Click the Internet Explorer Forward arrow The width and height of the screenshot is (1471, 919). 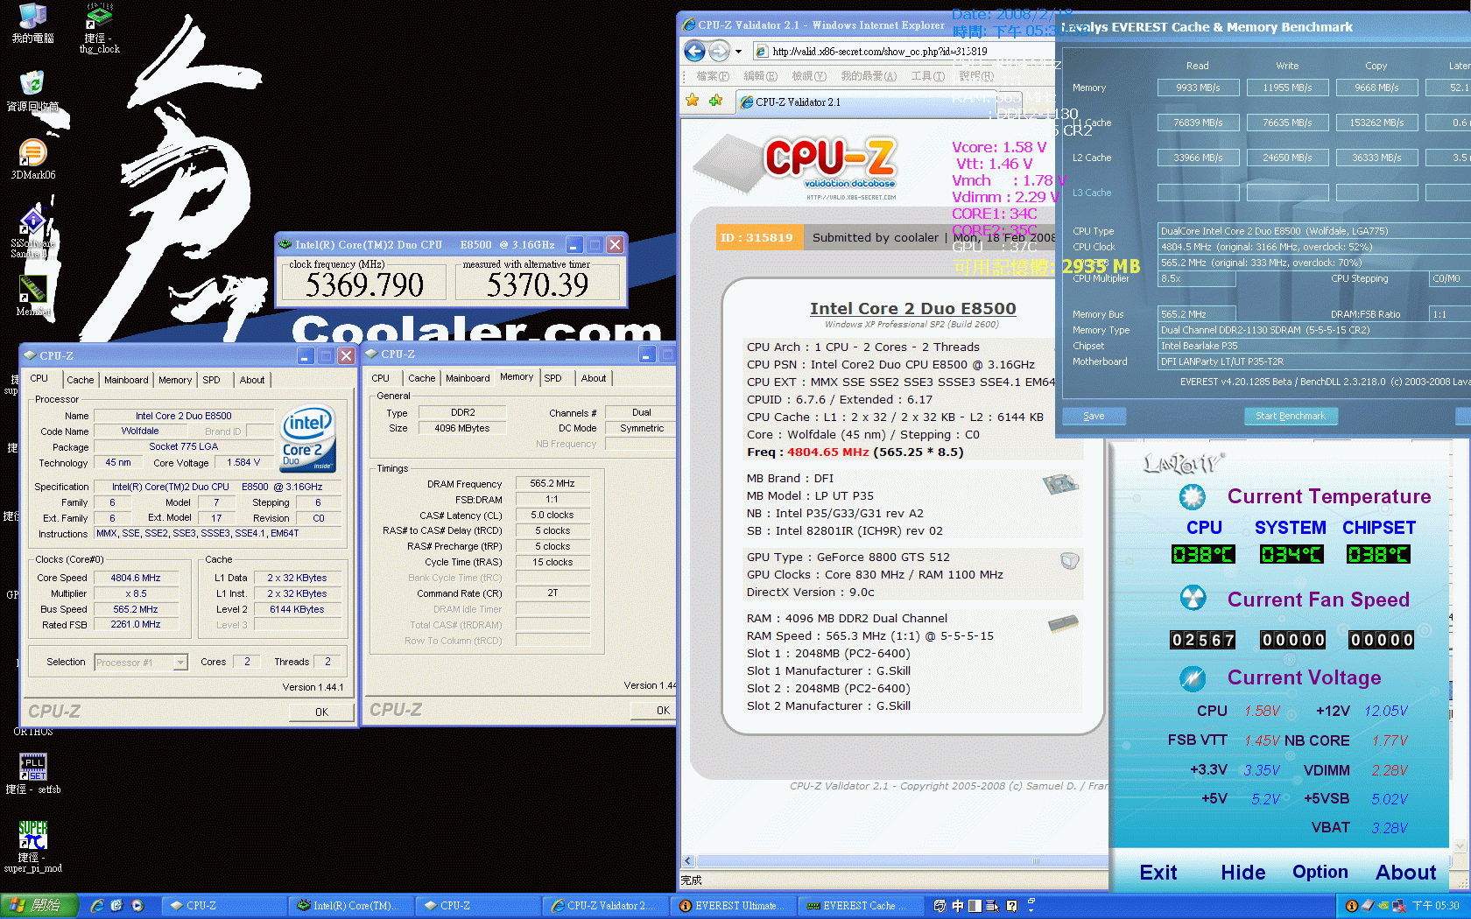pos(719,51)
